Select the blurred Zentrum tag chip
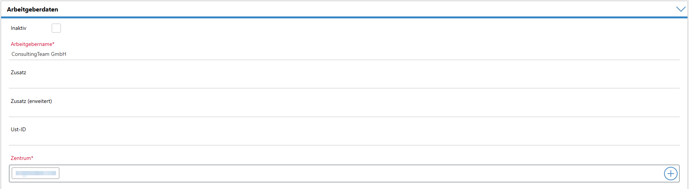Screen dimensions: 689x189 [35, 173]
